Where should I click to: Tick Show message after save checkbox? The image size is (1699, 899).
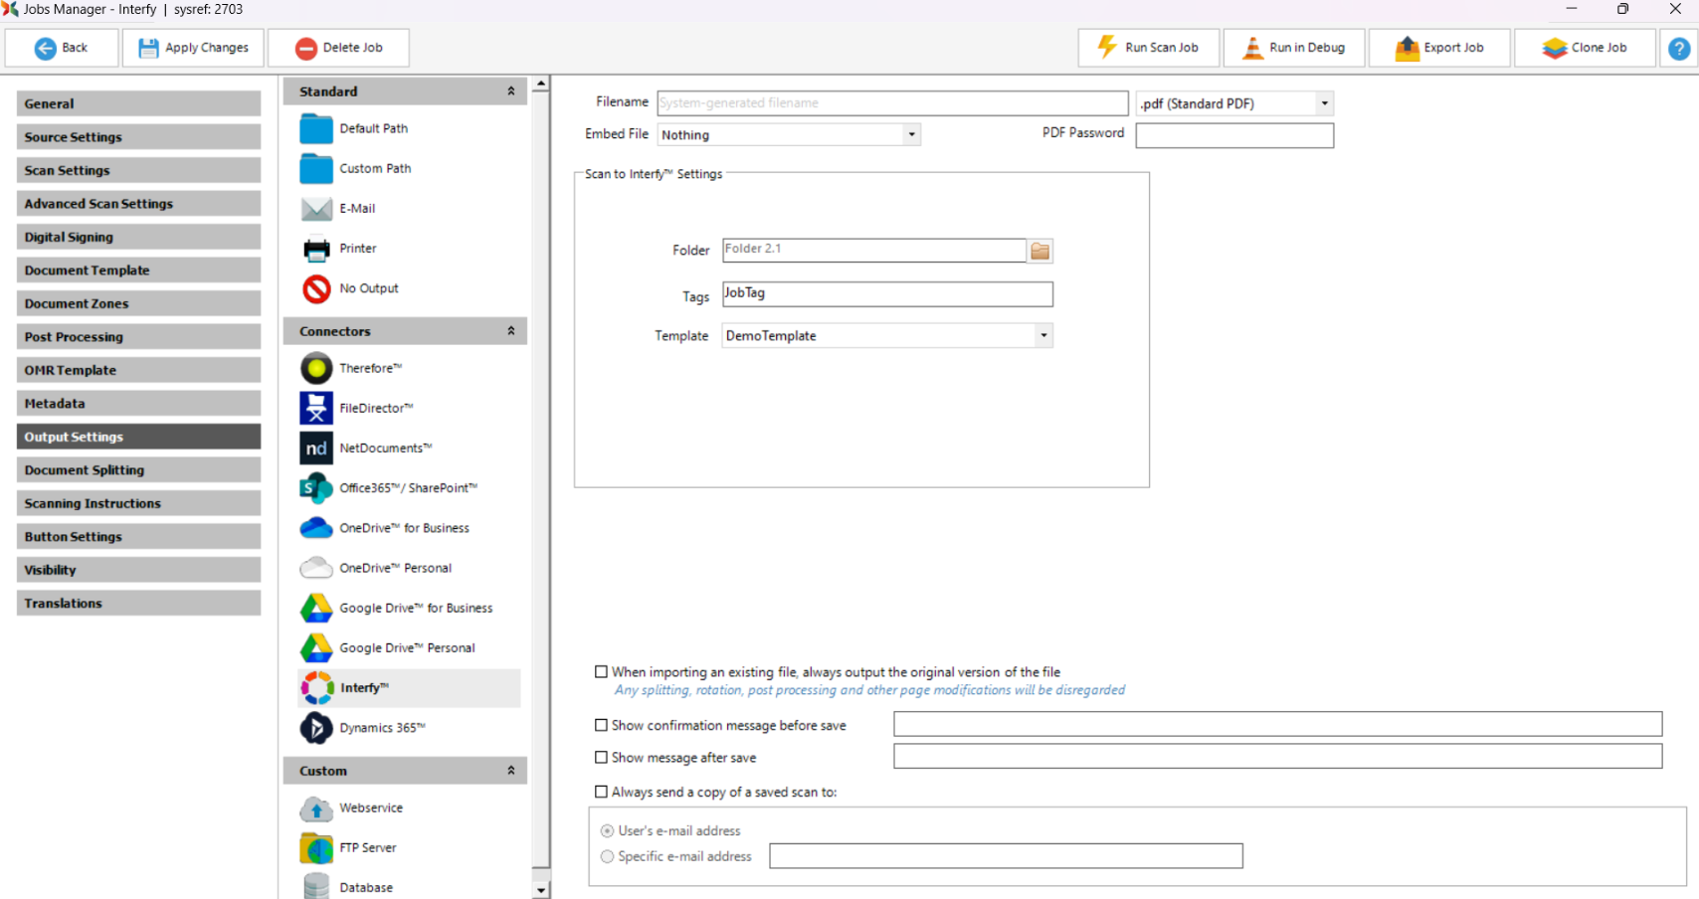click(x=601, y=758)
